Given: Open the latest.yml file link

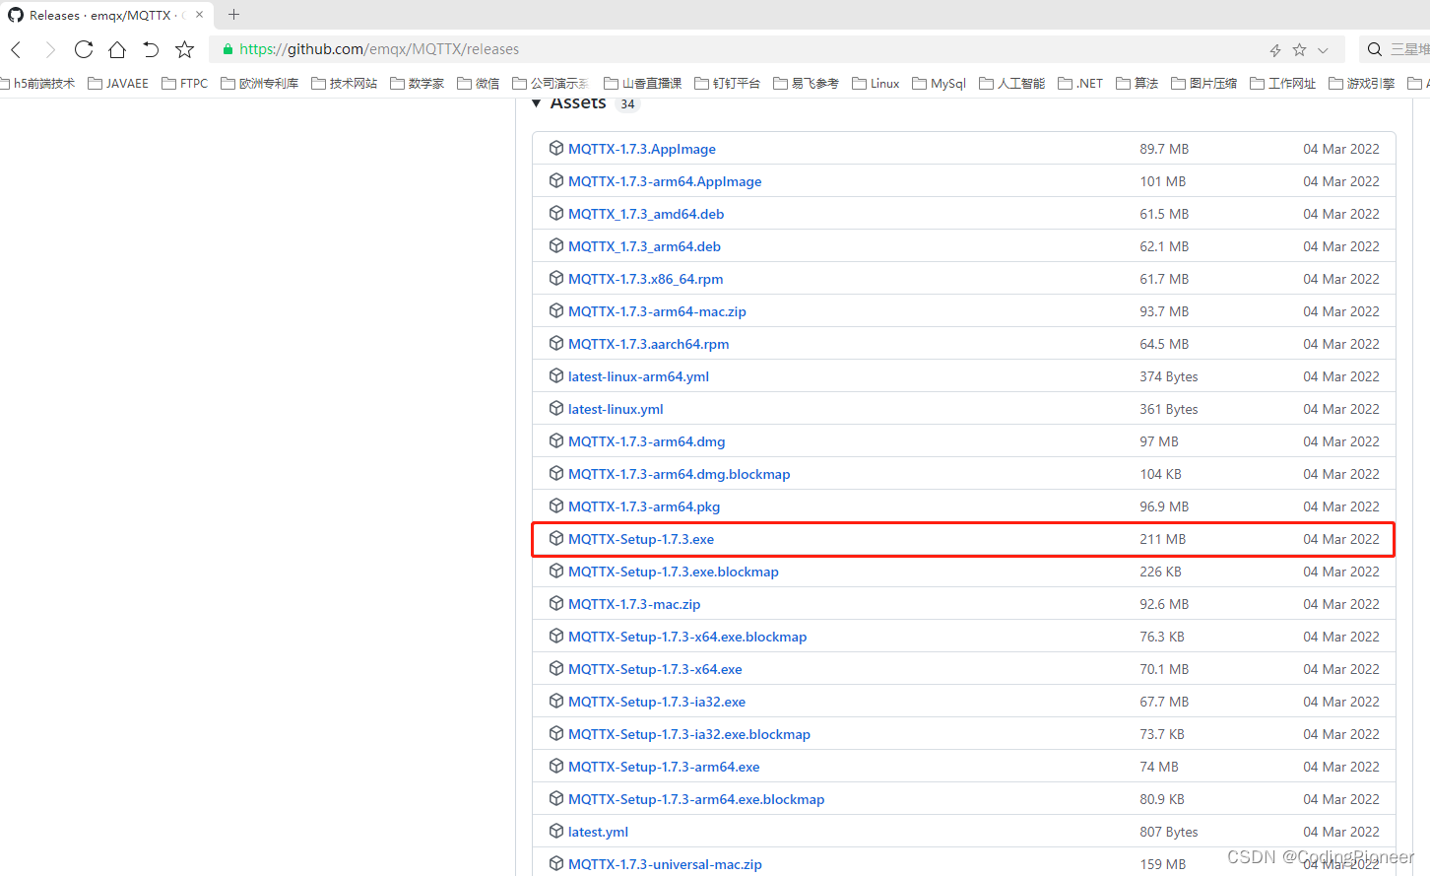Looking at the screenshot, I should click(x=598, y=832).
